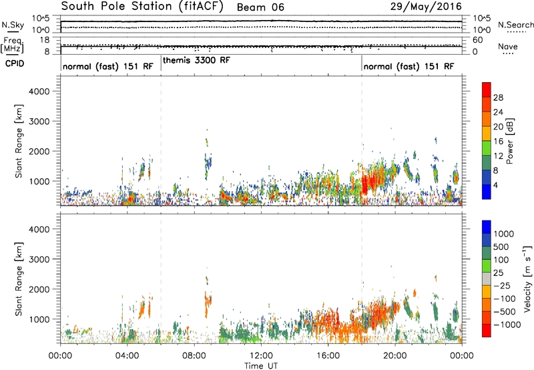Click the 'Velocity [m s-1]' axis label
Image resolution: width=534 pixels, height=370 pixels.
pyautogui.click(x=527, y=279)
